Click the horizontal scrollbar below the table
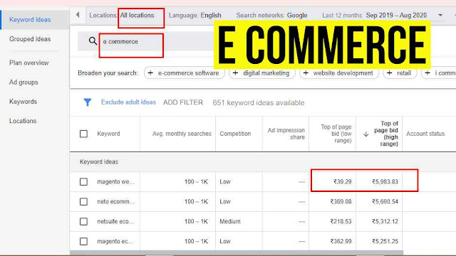 tap(236, 253)
